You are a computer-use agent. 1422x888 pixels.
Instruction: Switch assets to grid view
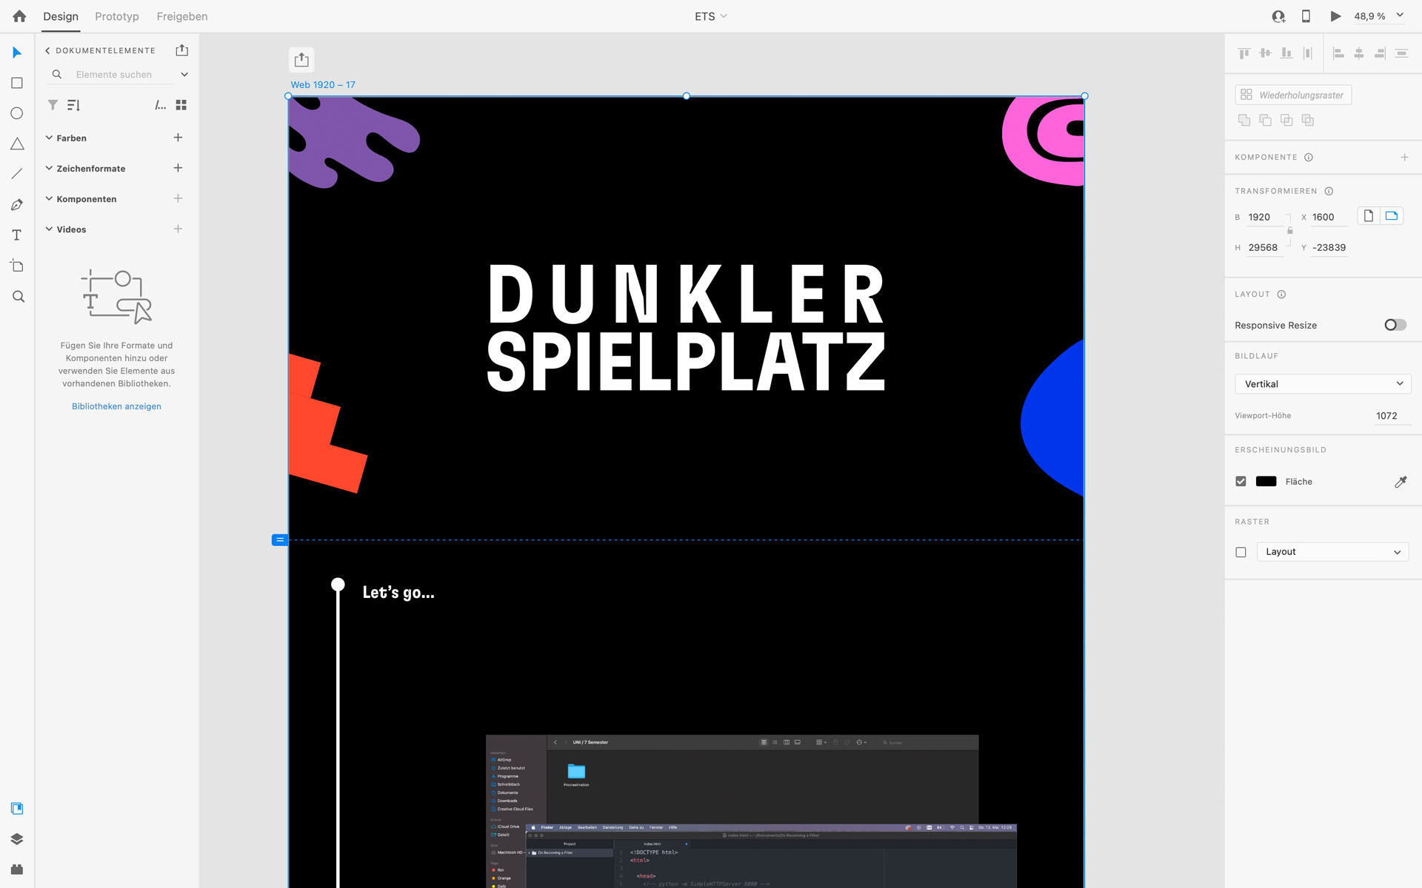coord(181,105)
